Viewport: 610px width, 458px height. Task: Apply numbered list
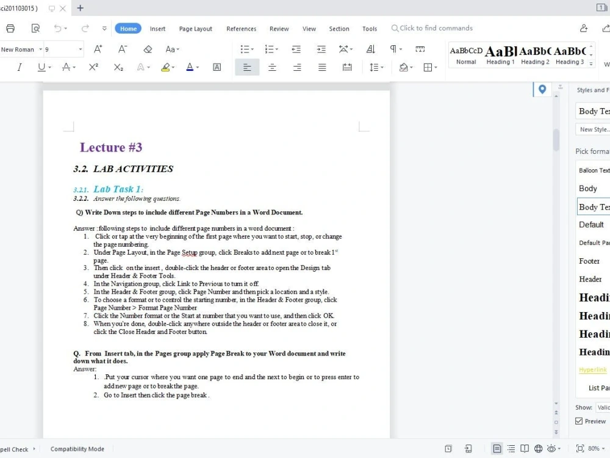(x=269, y=49)
